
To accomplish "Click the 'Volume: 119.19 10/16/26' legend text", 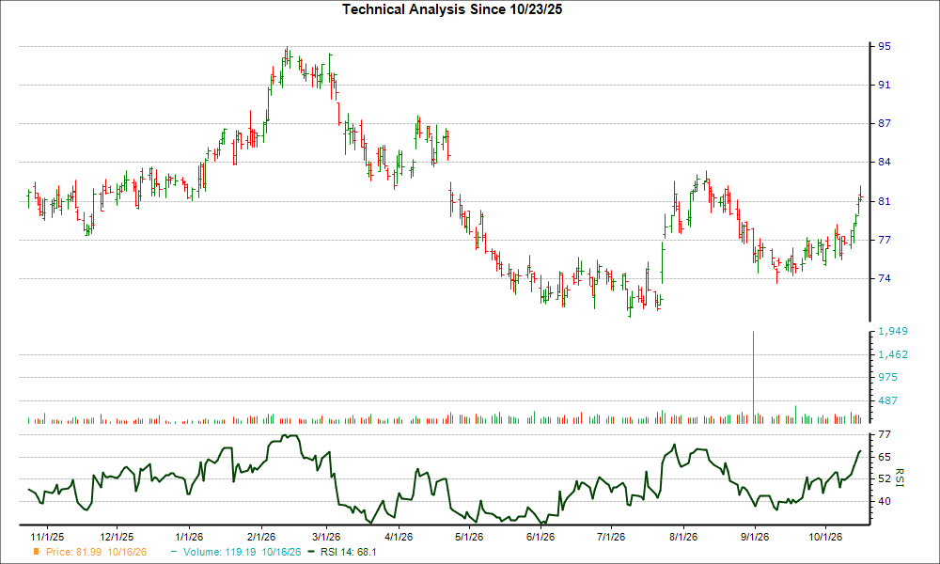I will (243, 552).
